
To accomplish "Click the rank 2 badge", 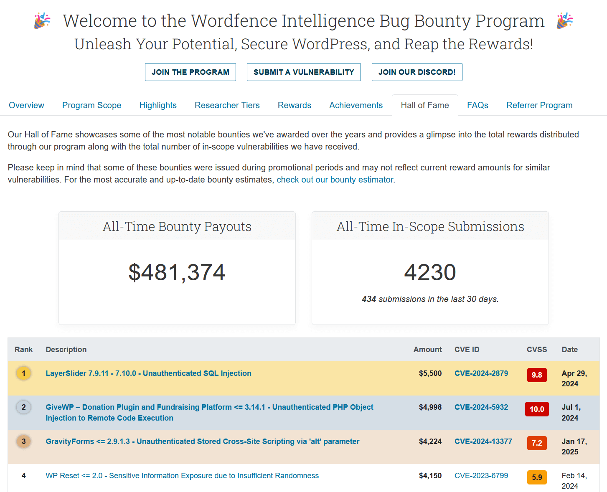I will click(23, 407).
